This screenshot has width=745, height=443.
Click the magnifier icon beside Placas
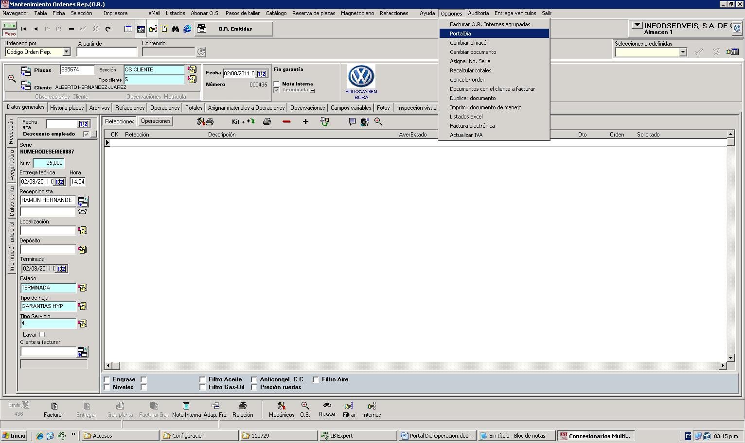click(12, 78)
